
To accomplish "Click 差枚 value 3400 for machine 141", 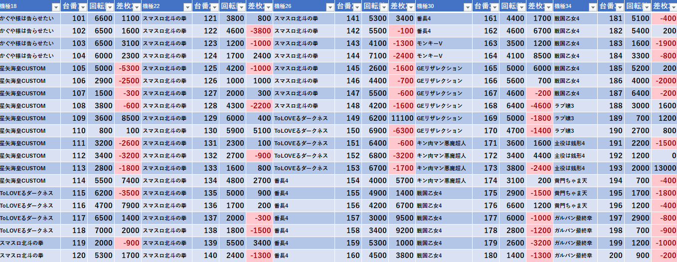I will point(402,18).
